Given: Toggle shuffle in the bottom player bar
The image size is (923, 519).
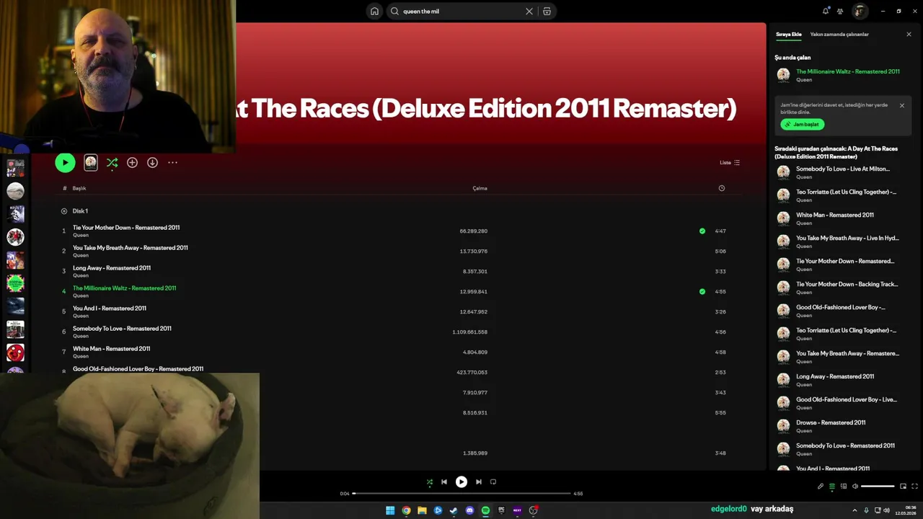Looking at the screenshot, I should pyautogui.click(x=430, y=482).
